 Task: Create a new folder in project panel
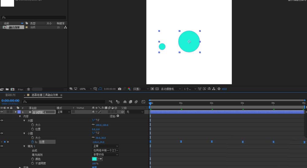click(7, 89)
